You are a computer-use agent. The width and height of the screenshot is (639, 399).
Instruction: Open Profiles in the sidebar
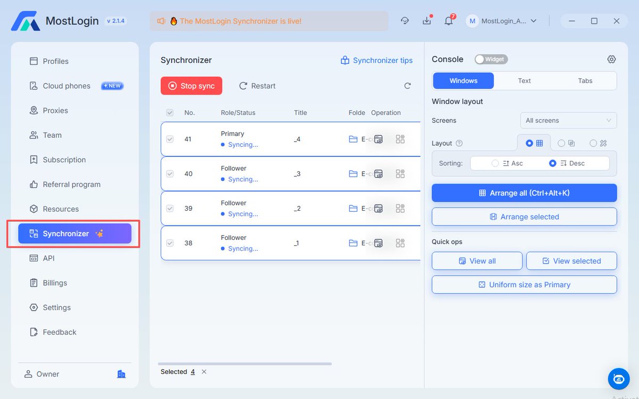(75, 61)
